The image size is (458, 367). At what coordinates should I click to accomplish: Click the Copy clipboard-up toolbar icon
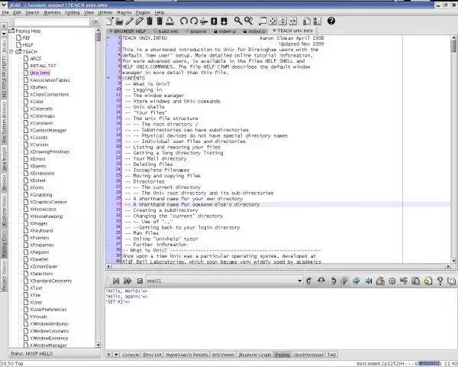(214, 21)
